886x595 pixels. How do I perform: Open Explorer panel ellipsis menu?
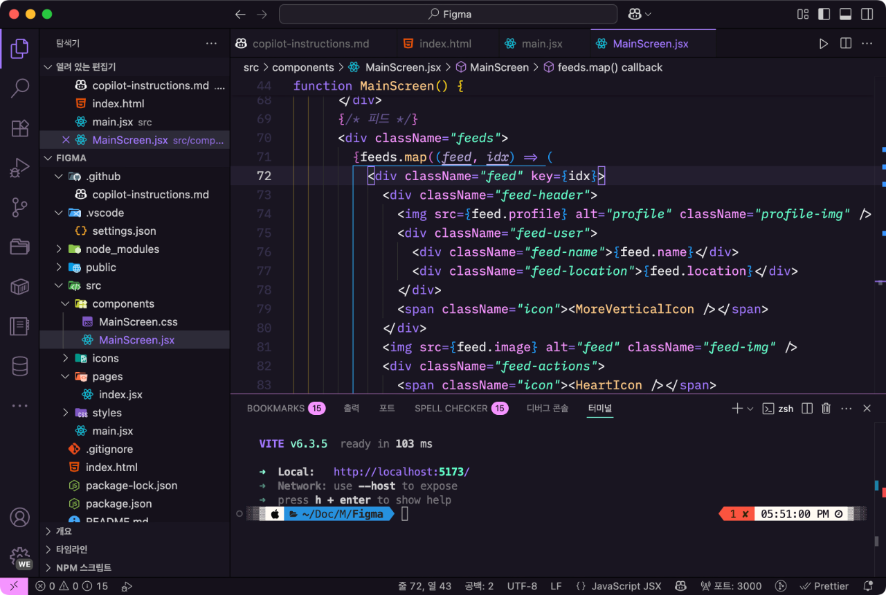[211, 44]
